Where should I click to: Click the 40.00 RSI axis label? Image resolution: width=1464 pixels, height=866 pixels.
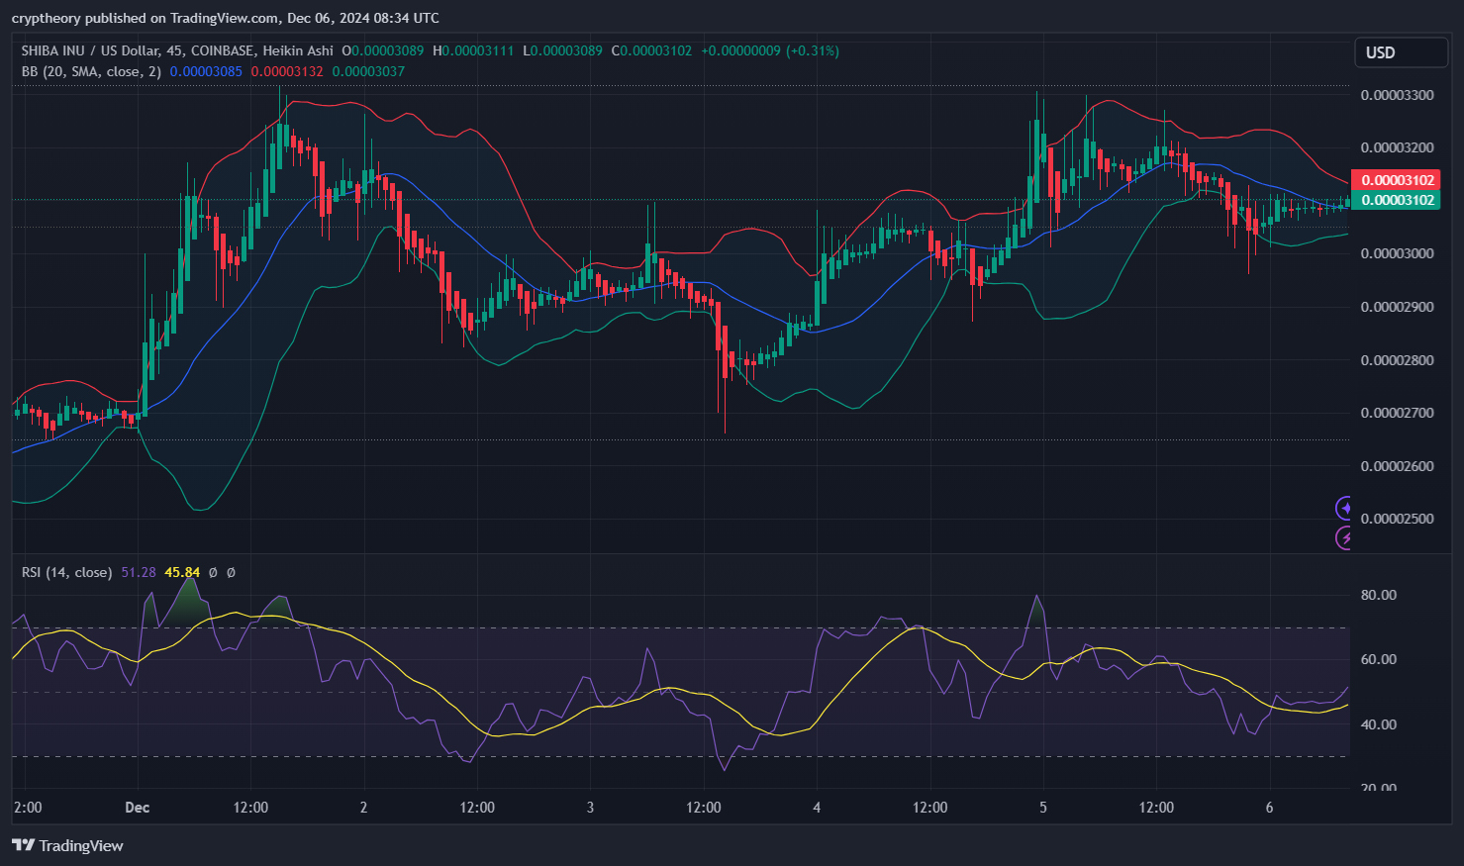tap(1379, 724)
